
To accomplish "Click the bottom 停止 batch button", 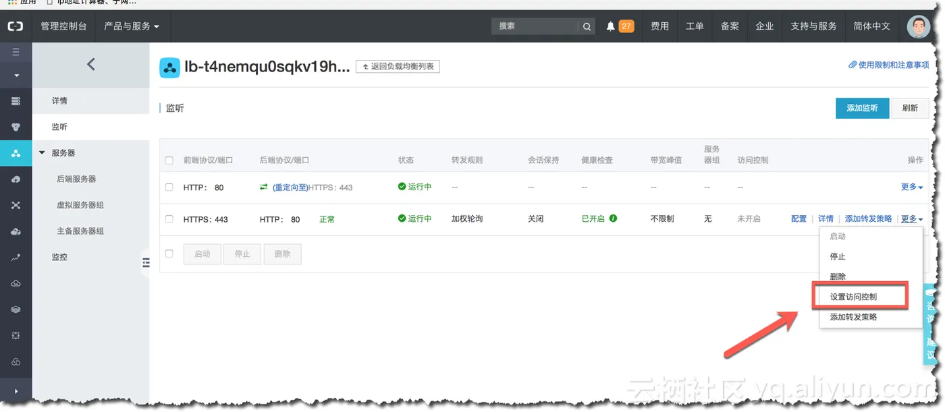I will coord(242,254).
